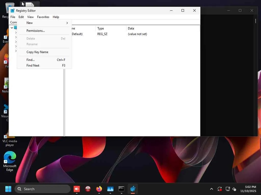Click the muted volume tray icon
The width and height of the screenshot is (261, 195).
[234, 189]
